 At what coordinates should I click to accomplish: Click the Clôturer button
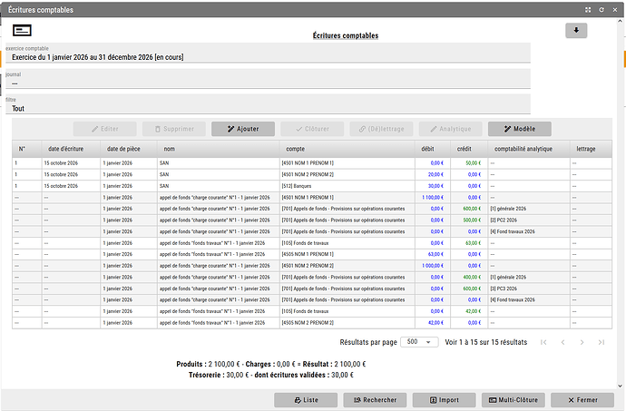click(312, 129)
